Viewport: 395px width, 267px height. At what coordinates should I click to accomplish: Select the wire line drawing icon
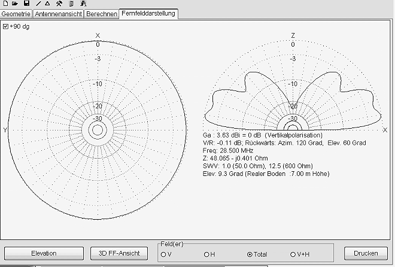pos(38,4)
